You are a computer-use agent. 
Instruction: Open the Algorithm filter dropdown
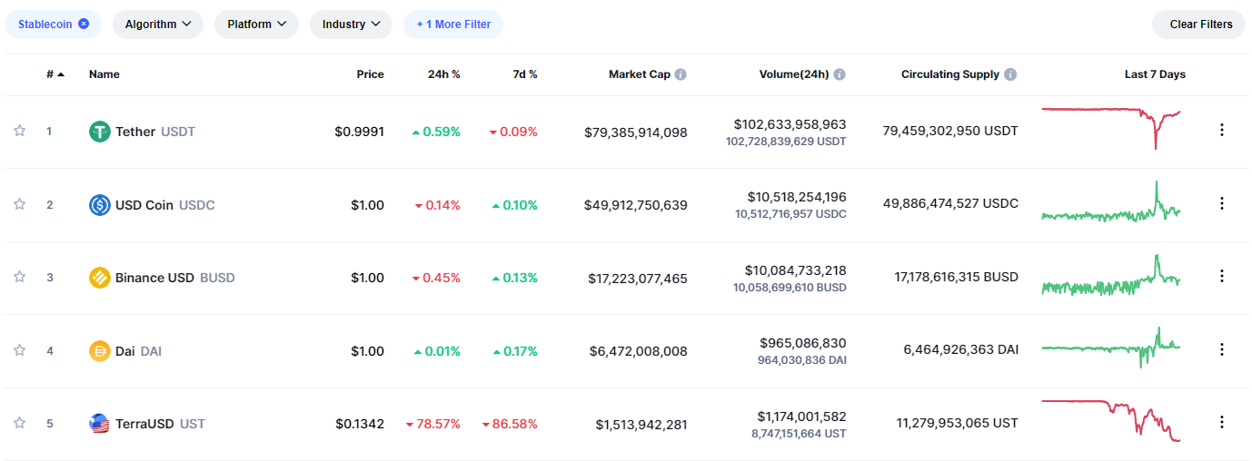click(x=158, y=25)
